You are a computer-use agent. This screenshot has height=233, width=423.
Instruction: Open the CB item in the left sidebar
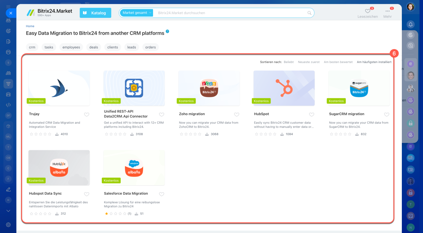coord(9,158)
